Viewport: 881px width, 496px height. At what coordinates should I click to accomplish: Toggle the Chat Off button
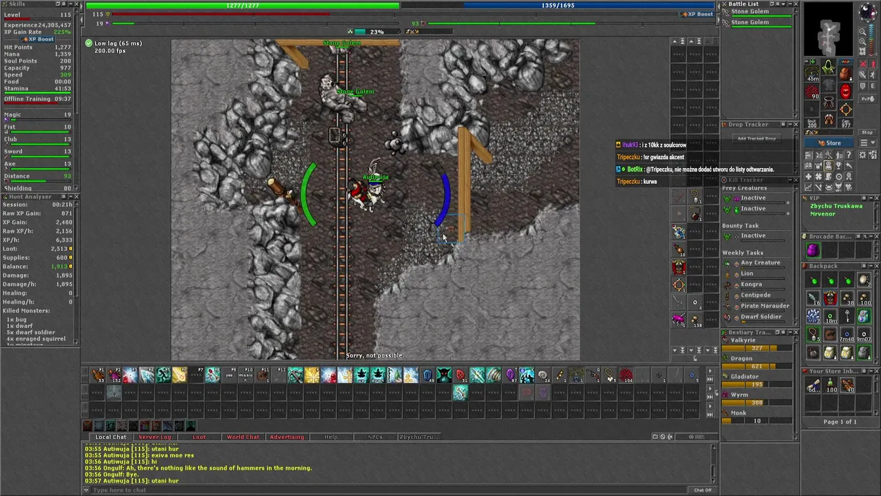click(x=703, y=490)
